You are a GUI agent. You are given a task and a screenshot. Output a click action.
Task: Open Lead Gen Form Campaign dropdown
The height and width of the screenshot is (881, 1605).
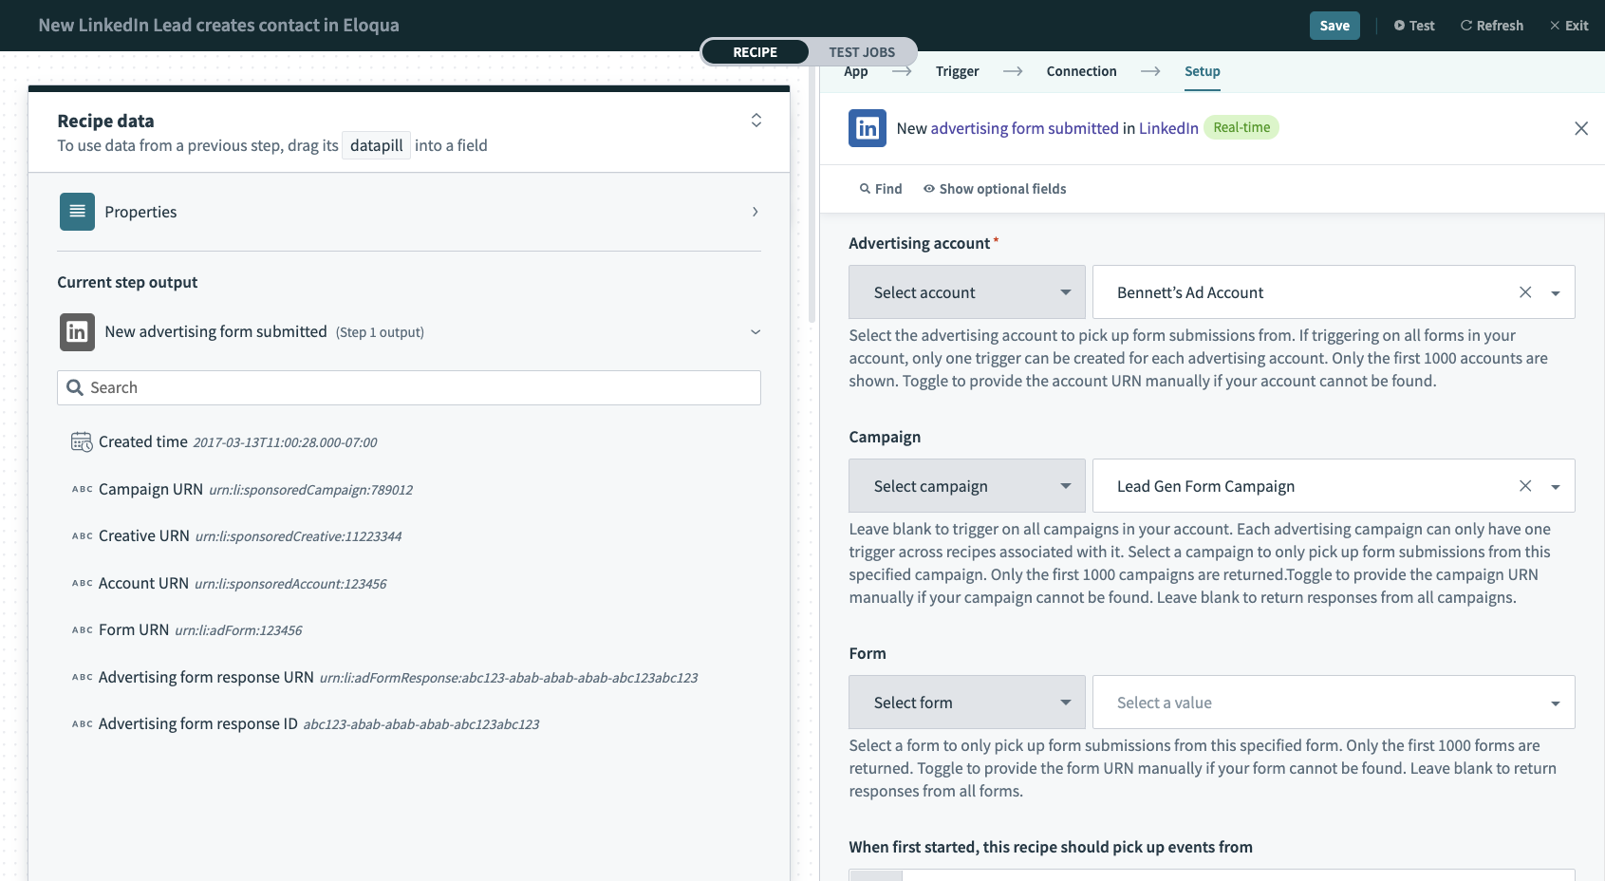[x=1556, y=487]
